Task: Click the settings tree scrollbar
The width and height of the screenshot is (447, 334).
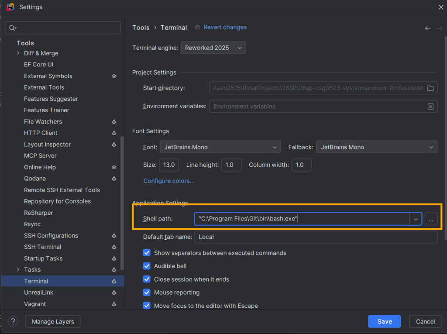Action: click(122, 203)
